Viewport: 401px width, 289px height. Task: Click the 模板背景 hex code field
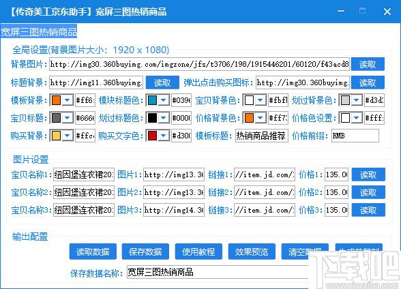(85, 100)
